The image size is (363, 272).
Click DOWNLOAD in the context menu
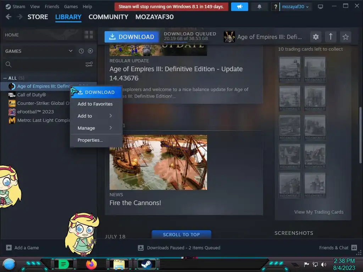coord(96,92)
